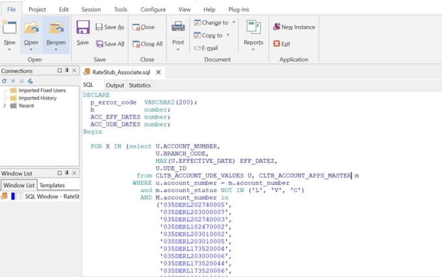Refresh connections list icon

5,81
